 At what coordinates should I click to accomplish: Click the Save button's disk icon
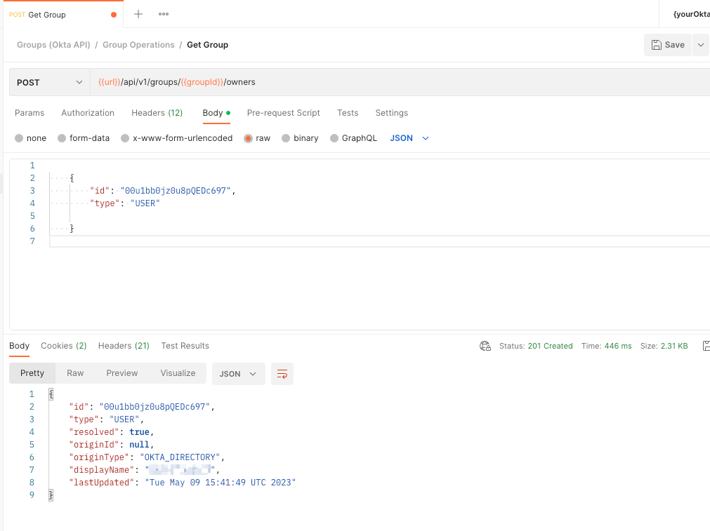pyautogui.click(x=658, y=43)
